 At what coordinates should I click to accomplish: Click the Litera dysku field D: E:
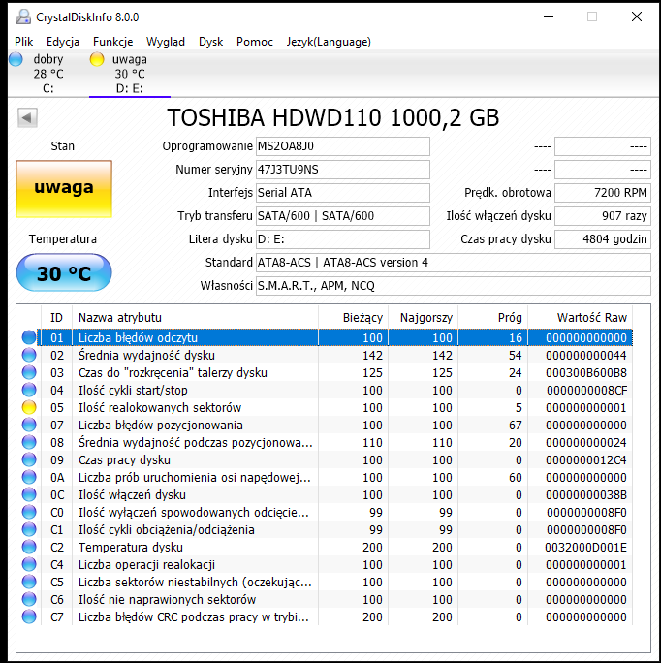[343, 239]
